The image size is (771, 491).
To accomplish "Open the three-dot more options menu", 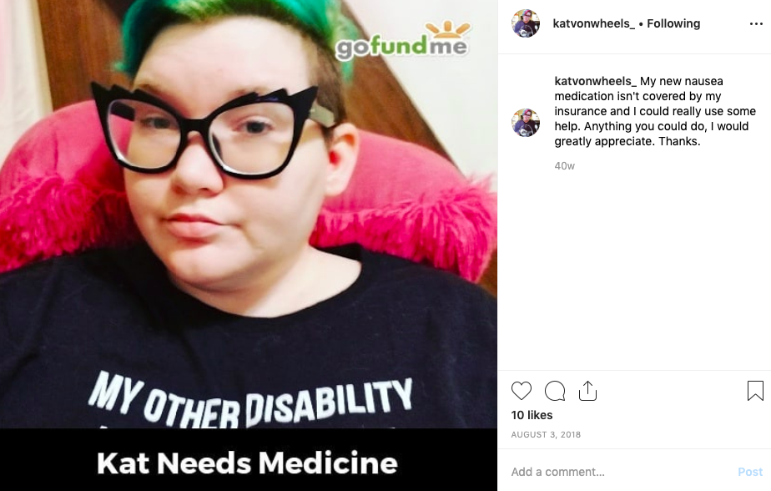I will (x=756, y=23).
